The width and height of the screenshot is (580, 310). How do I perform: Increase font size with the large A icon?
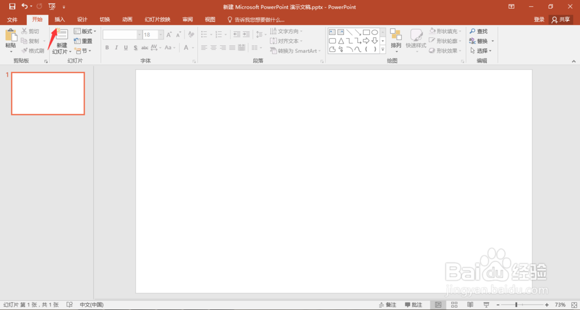[169, 35]
